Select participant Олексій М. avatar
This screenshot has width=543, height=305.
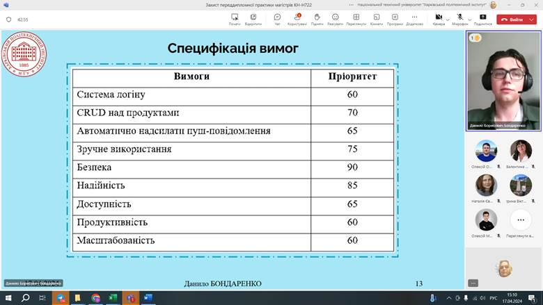pyautogui.click(x=486, y=220)
